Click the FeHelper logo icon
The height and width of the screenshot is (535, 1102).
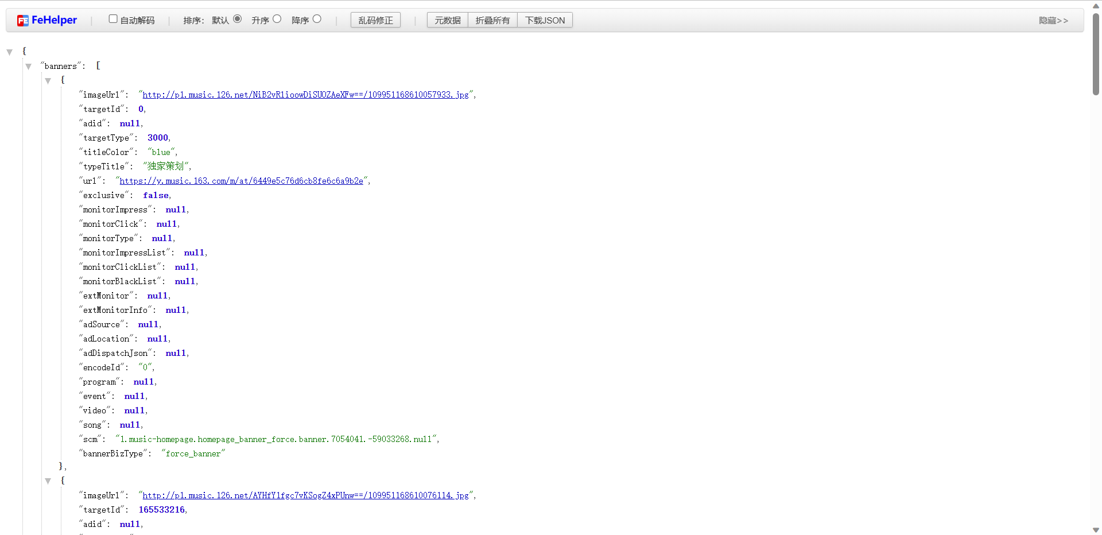click(x=22, y=21)
